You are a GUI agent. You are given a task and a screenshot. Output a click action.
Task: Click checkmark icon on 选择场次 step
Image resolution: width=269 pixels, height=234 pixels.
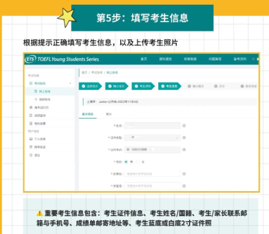(84, 86)
